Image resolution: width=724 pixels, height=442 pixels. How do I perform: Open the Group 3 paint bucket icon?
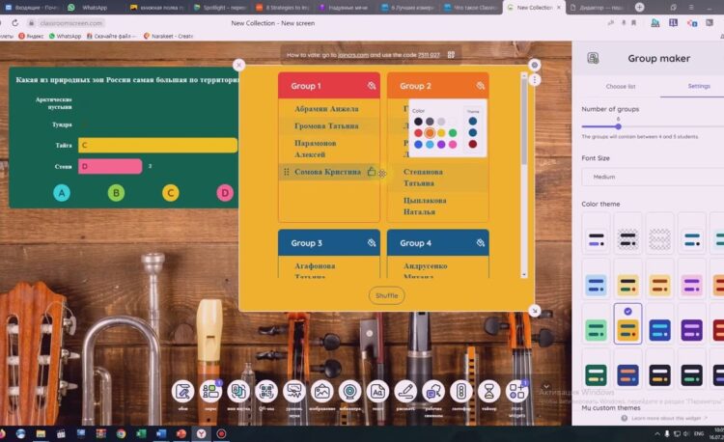(x=371, y=243)
